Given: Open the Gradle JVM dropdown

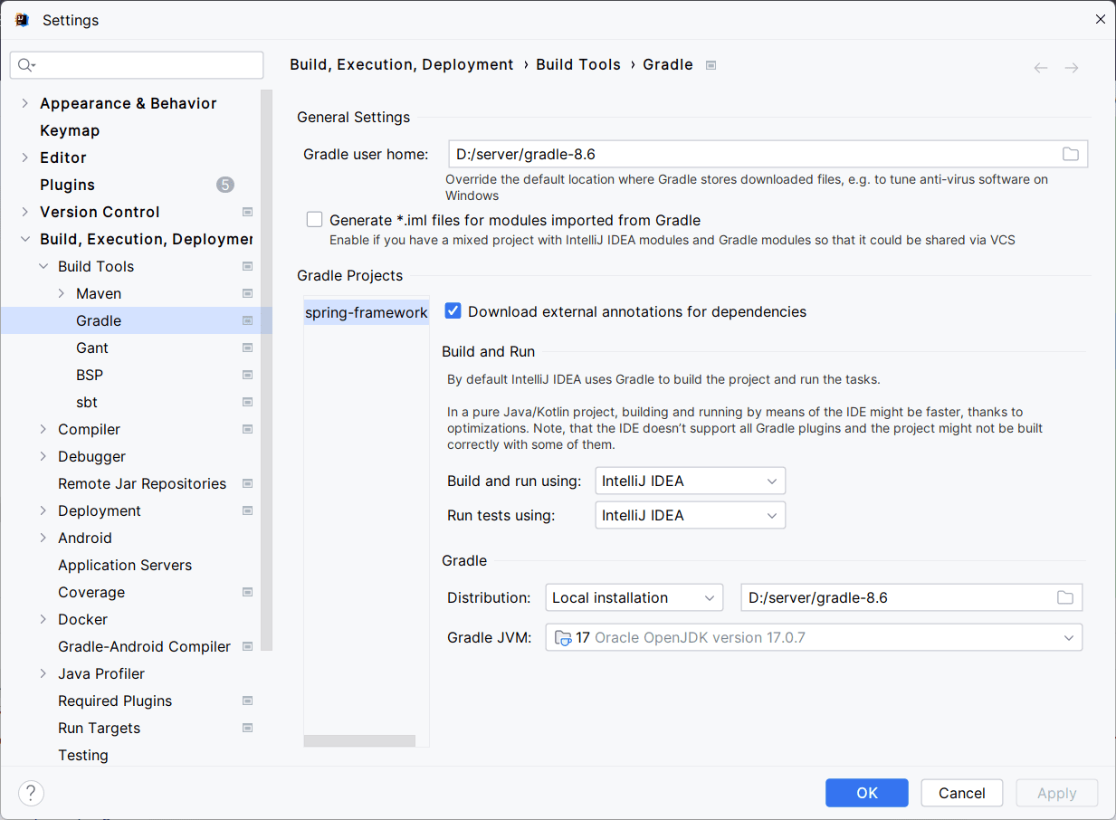Looking at the screenshot, I should (x=814, y=637).
